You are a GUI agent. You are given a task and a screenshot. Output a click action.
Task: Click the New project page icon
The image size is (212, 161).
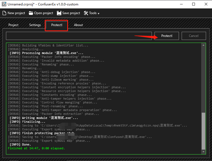click(4, 13)
